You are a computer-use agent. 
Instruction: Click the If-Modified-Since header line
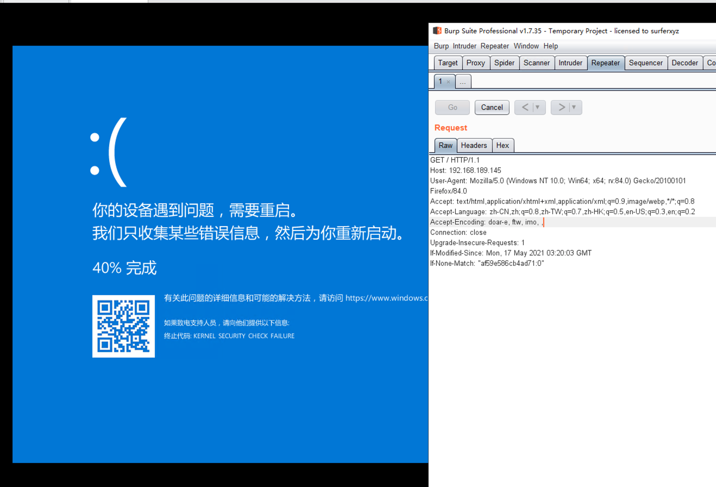point(511,253)
